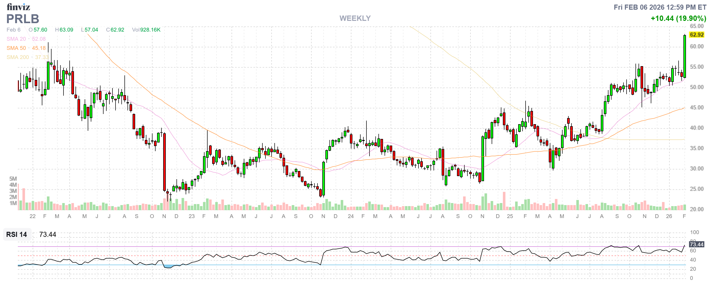Click the '22' year marker on time axis

click(32, 216)
